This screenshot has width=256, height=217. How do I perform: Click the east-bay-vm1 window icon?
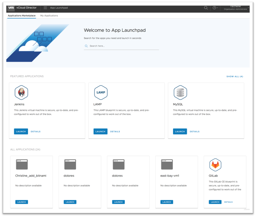tap(167, 164)
